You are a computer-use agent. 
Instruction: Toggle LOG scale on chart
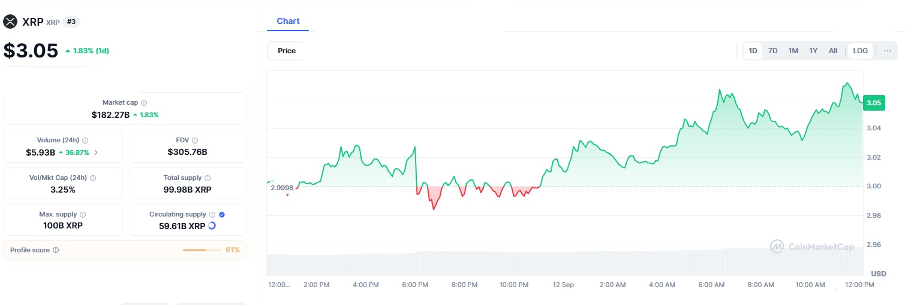[x=861, y=51]
